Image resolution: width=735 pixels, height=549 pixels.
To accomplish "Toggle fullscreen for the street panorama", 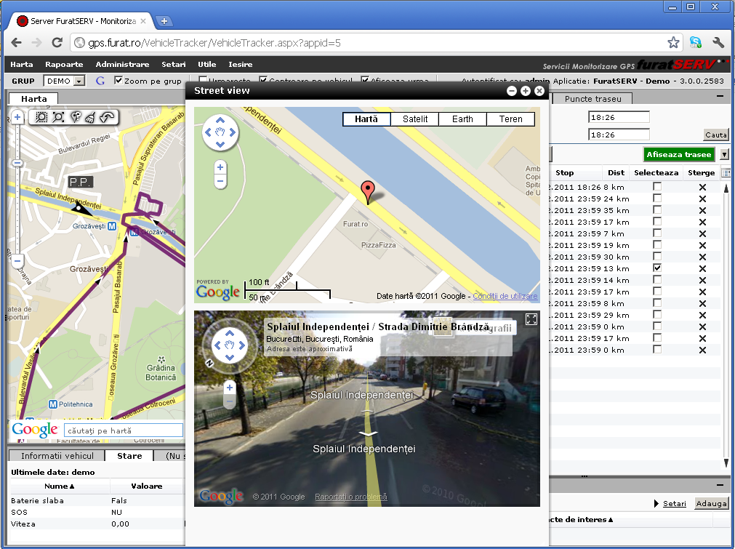I will point(531,320).
